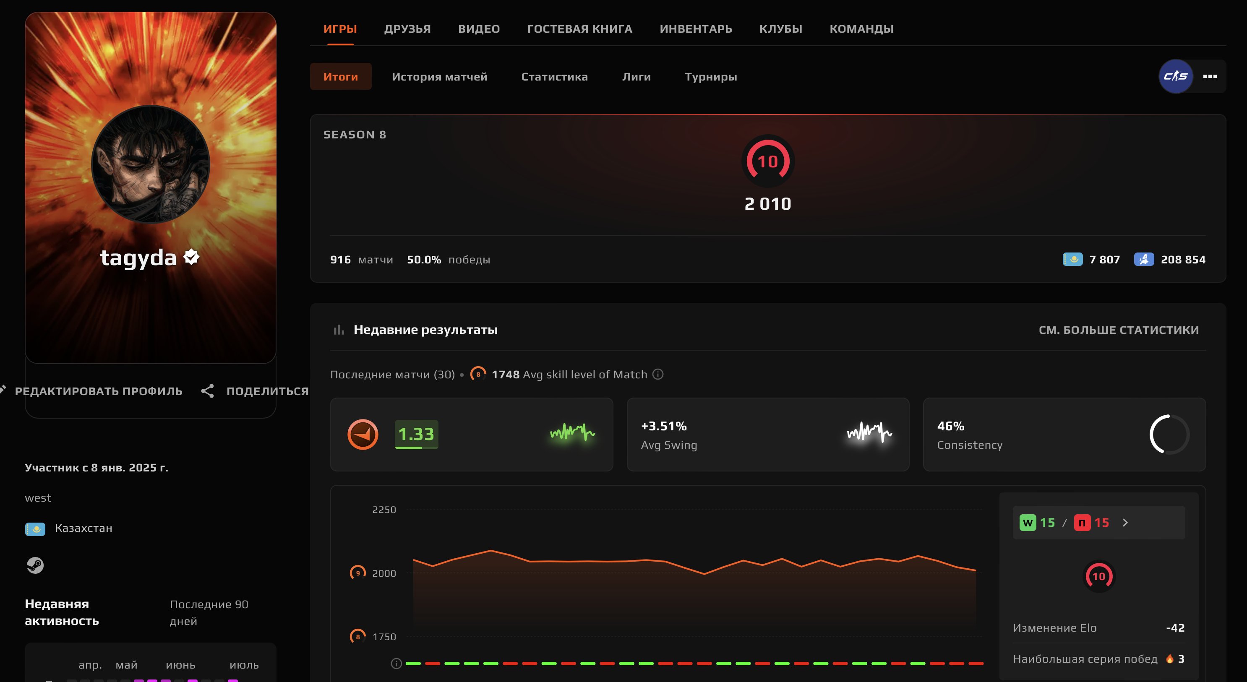Click the +3.51% Avg Swing value
Screen dimensions: 1247x682
(x=664, y=426)
